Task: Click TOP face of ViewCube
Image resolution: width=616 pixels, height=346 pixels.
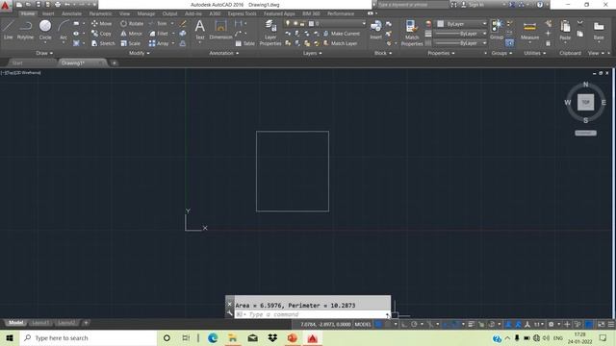Action: [585, 103]
